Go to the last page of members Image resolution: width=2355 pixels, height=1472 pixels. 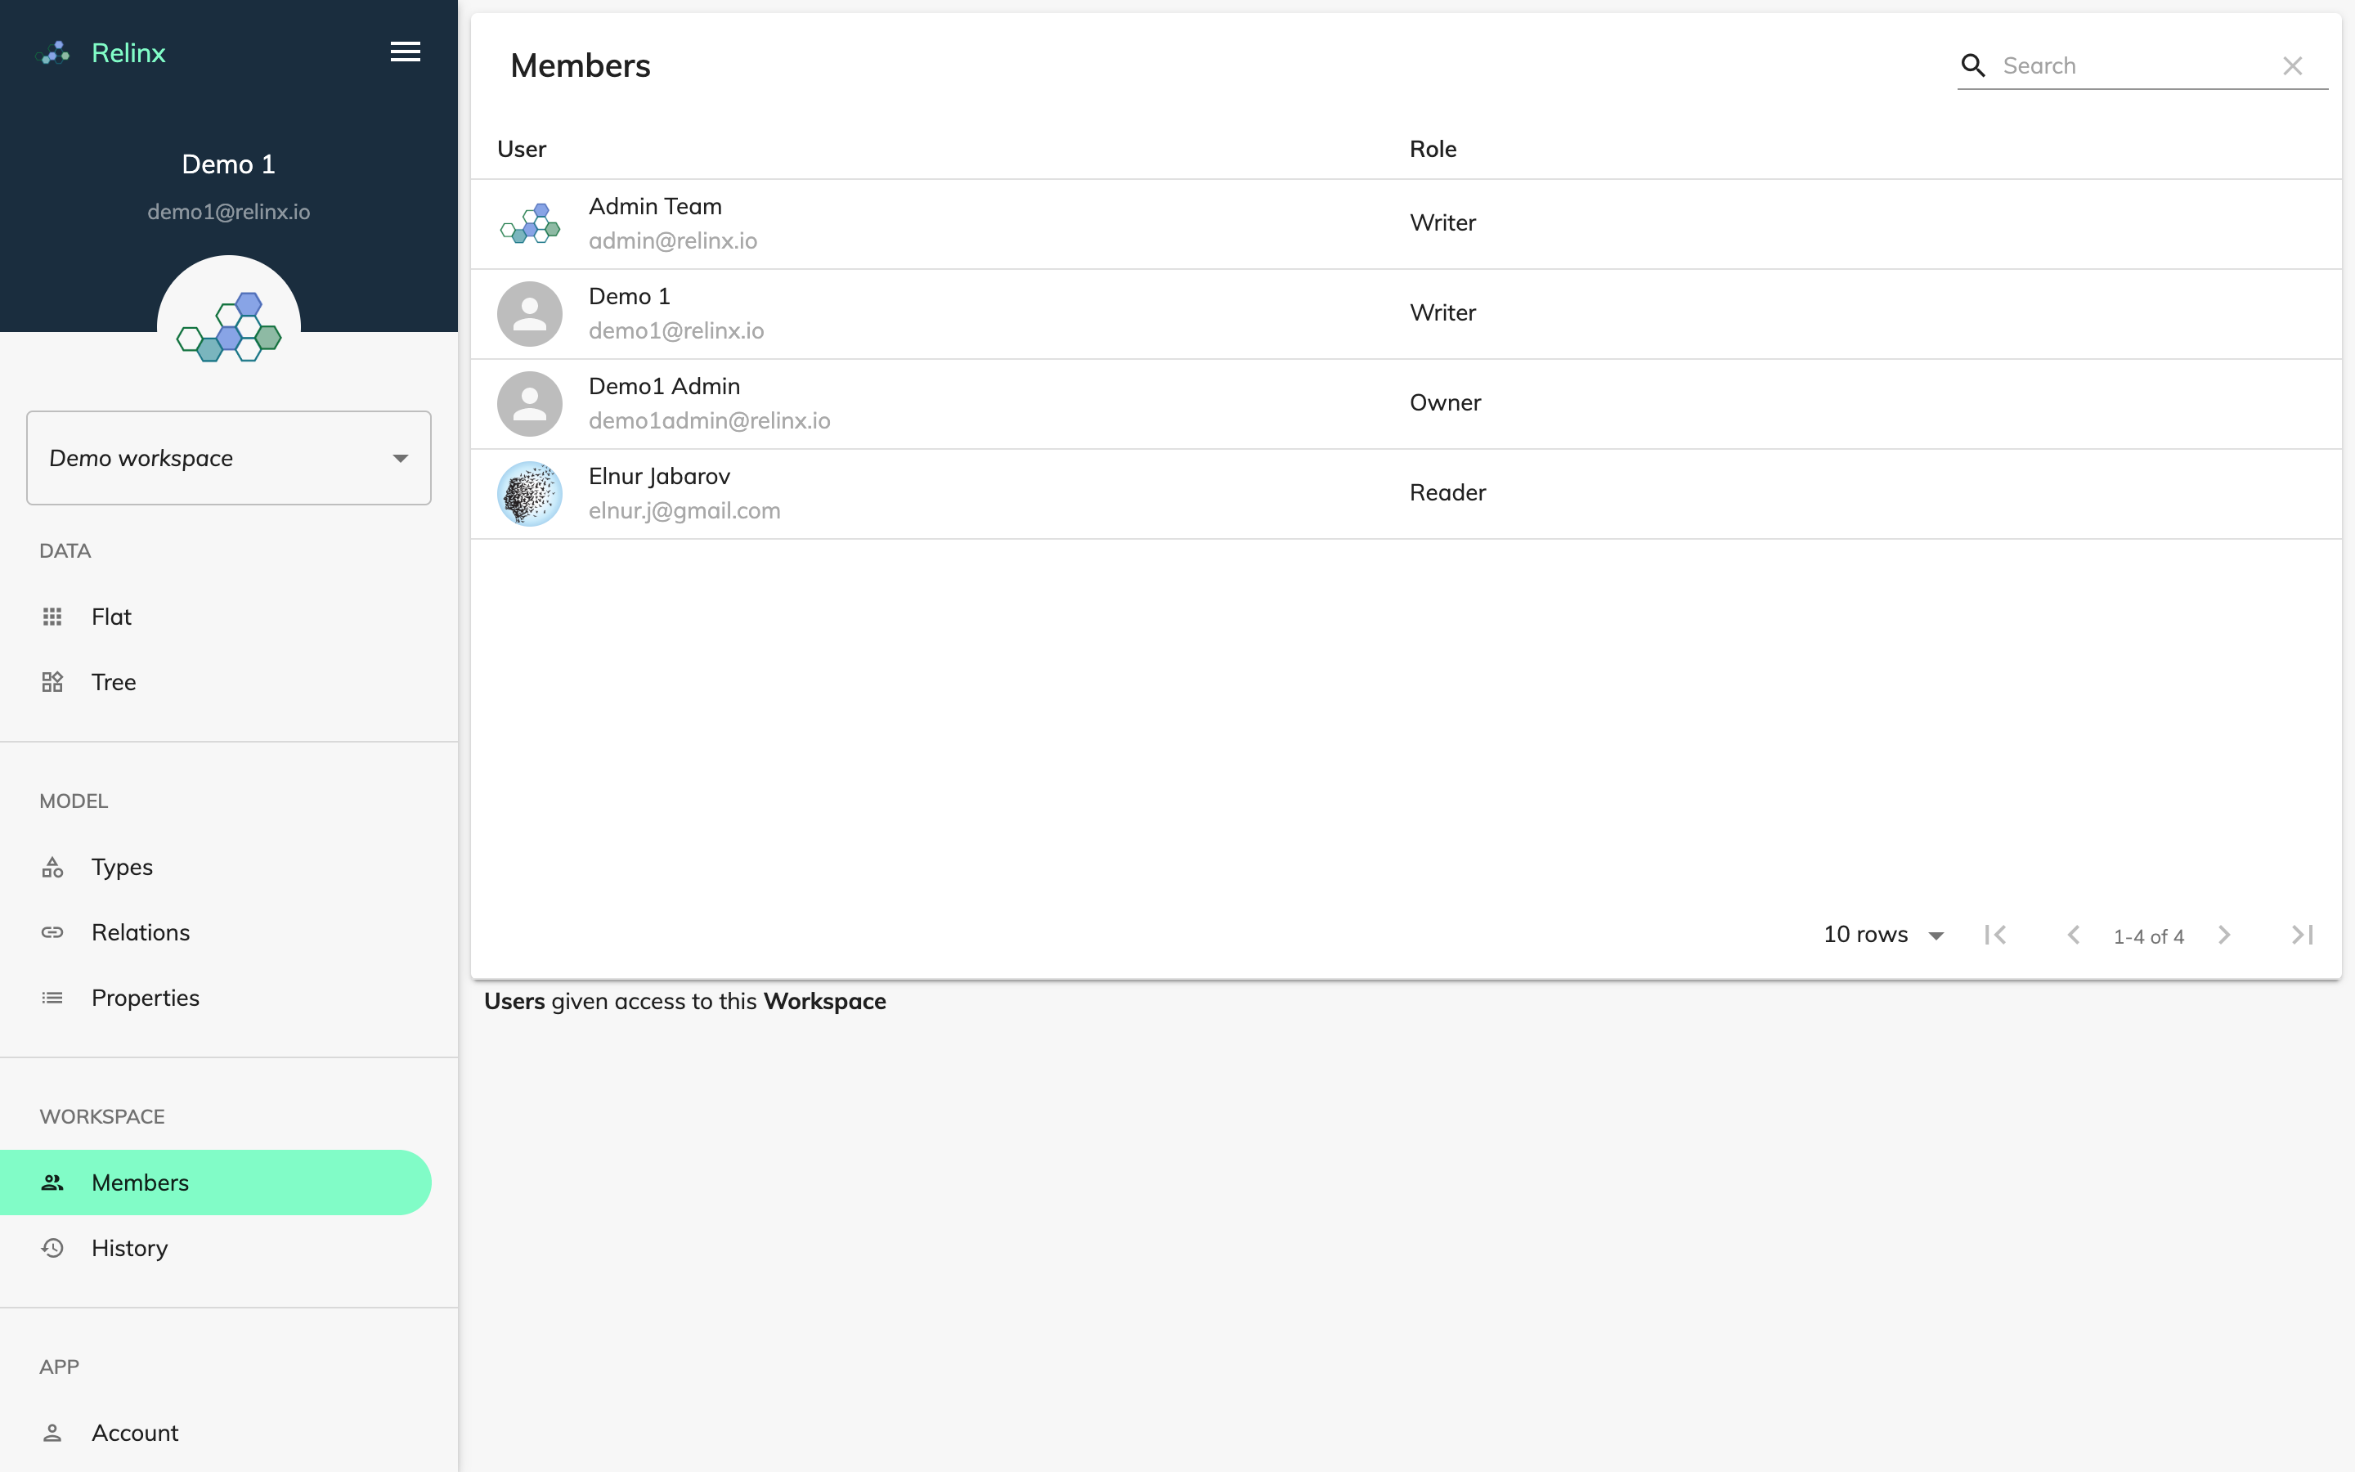tap(2302, 935)
